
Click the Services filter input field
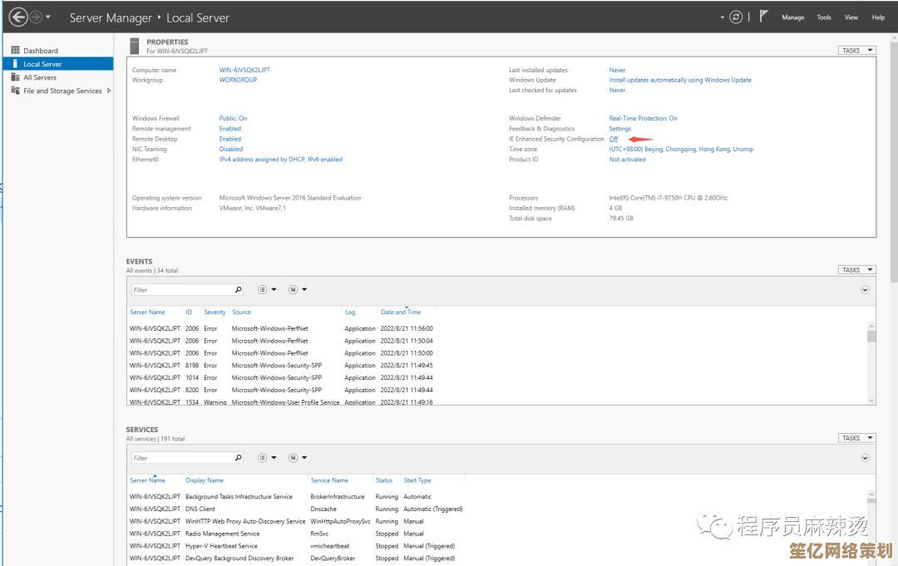pos(182,459)
